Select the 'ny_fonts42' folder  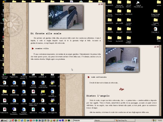tap(119, 39)
